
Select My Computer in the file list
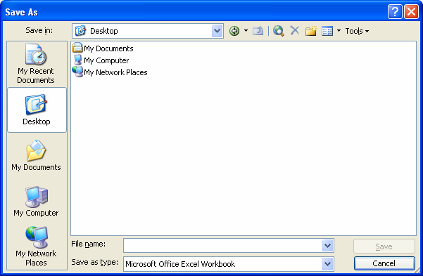pos(101,60)
